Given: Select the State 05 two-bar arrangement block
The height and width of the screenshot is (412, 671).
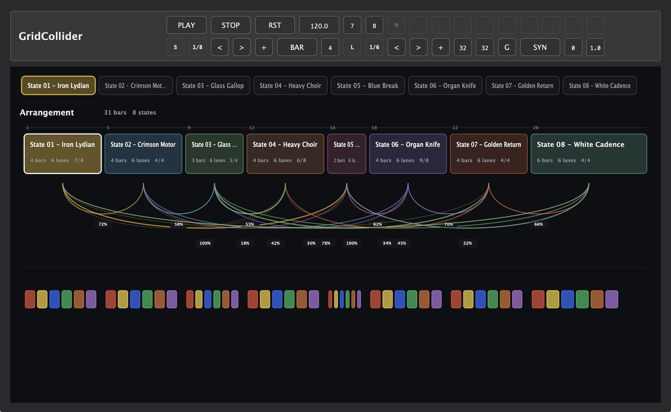Looking at the screenshot, I should tap(347, 154).
